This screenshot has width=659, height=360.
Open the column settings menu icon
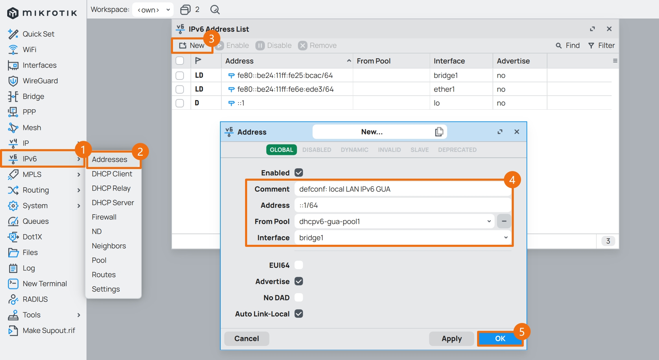(x=615, y=61)
